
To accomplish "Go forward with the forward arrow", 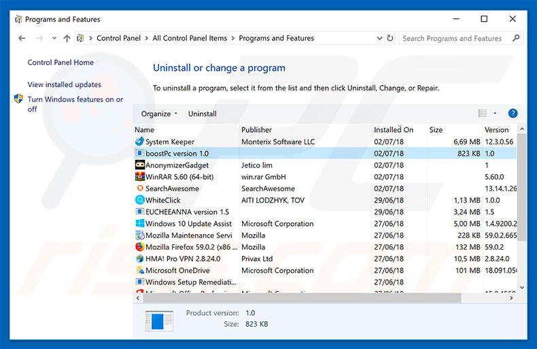I will pos(39,38).
